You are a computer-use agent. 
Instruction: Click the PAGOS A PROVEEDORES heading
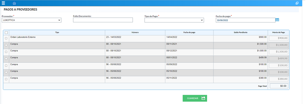click(21, 9)
